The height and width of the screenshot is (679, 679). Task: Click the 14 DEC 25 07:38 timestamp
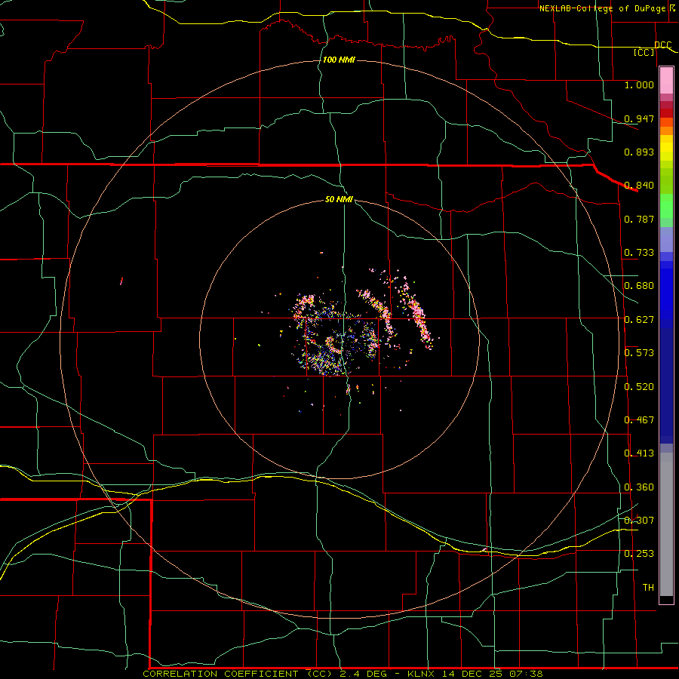point(493,674)
